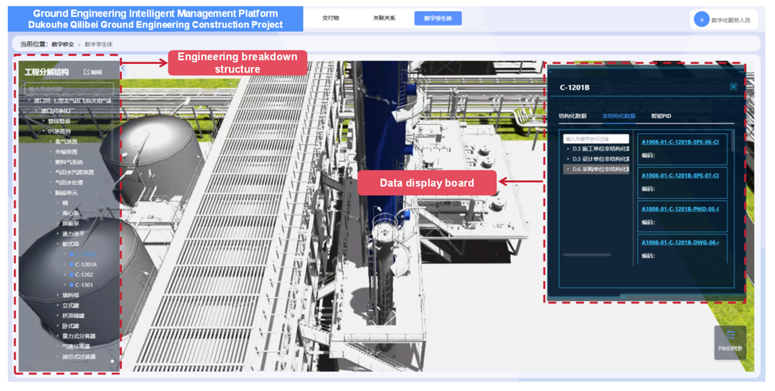Select blue dot beside C-1201A node
Viewport: 775px width, 391px height.
(72, 264)
